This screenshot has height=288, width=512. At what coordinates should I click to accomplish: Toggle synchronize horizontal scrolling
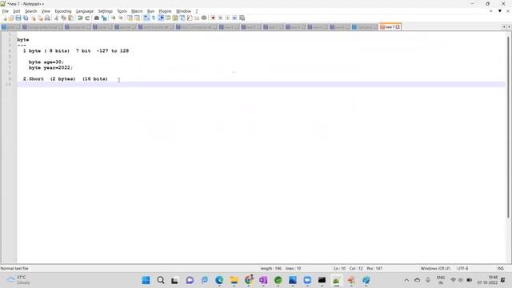coord(137,18)
